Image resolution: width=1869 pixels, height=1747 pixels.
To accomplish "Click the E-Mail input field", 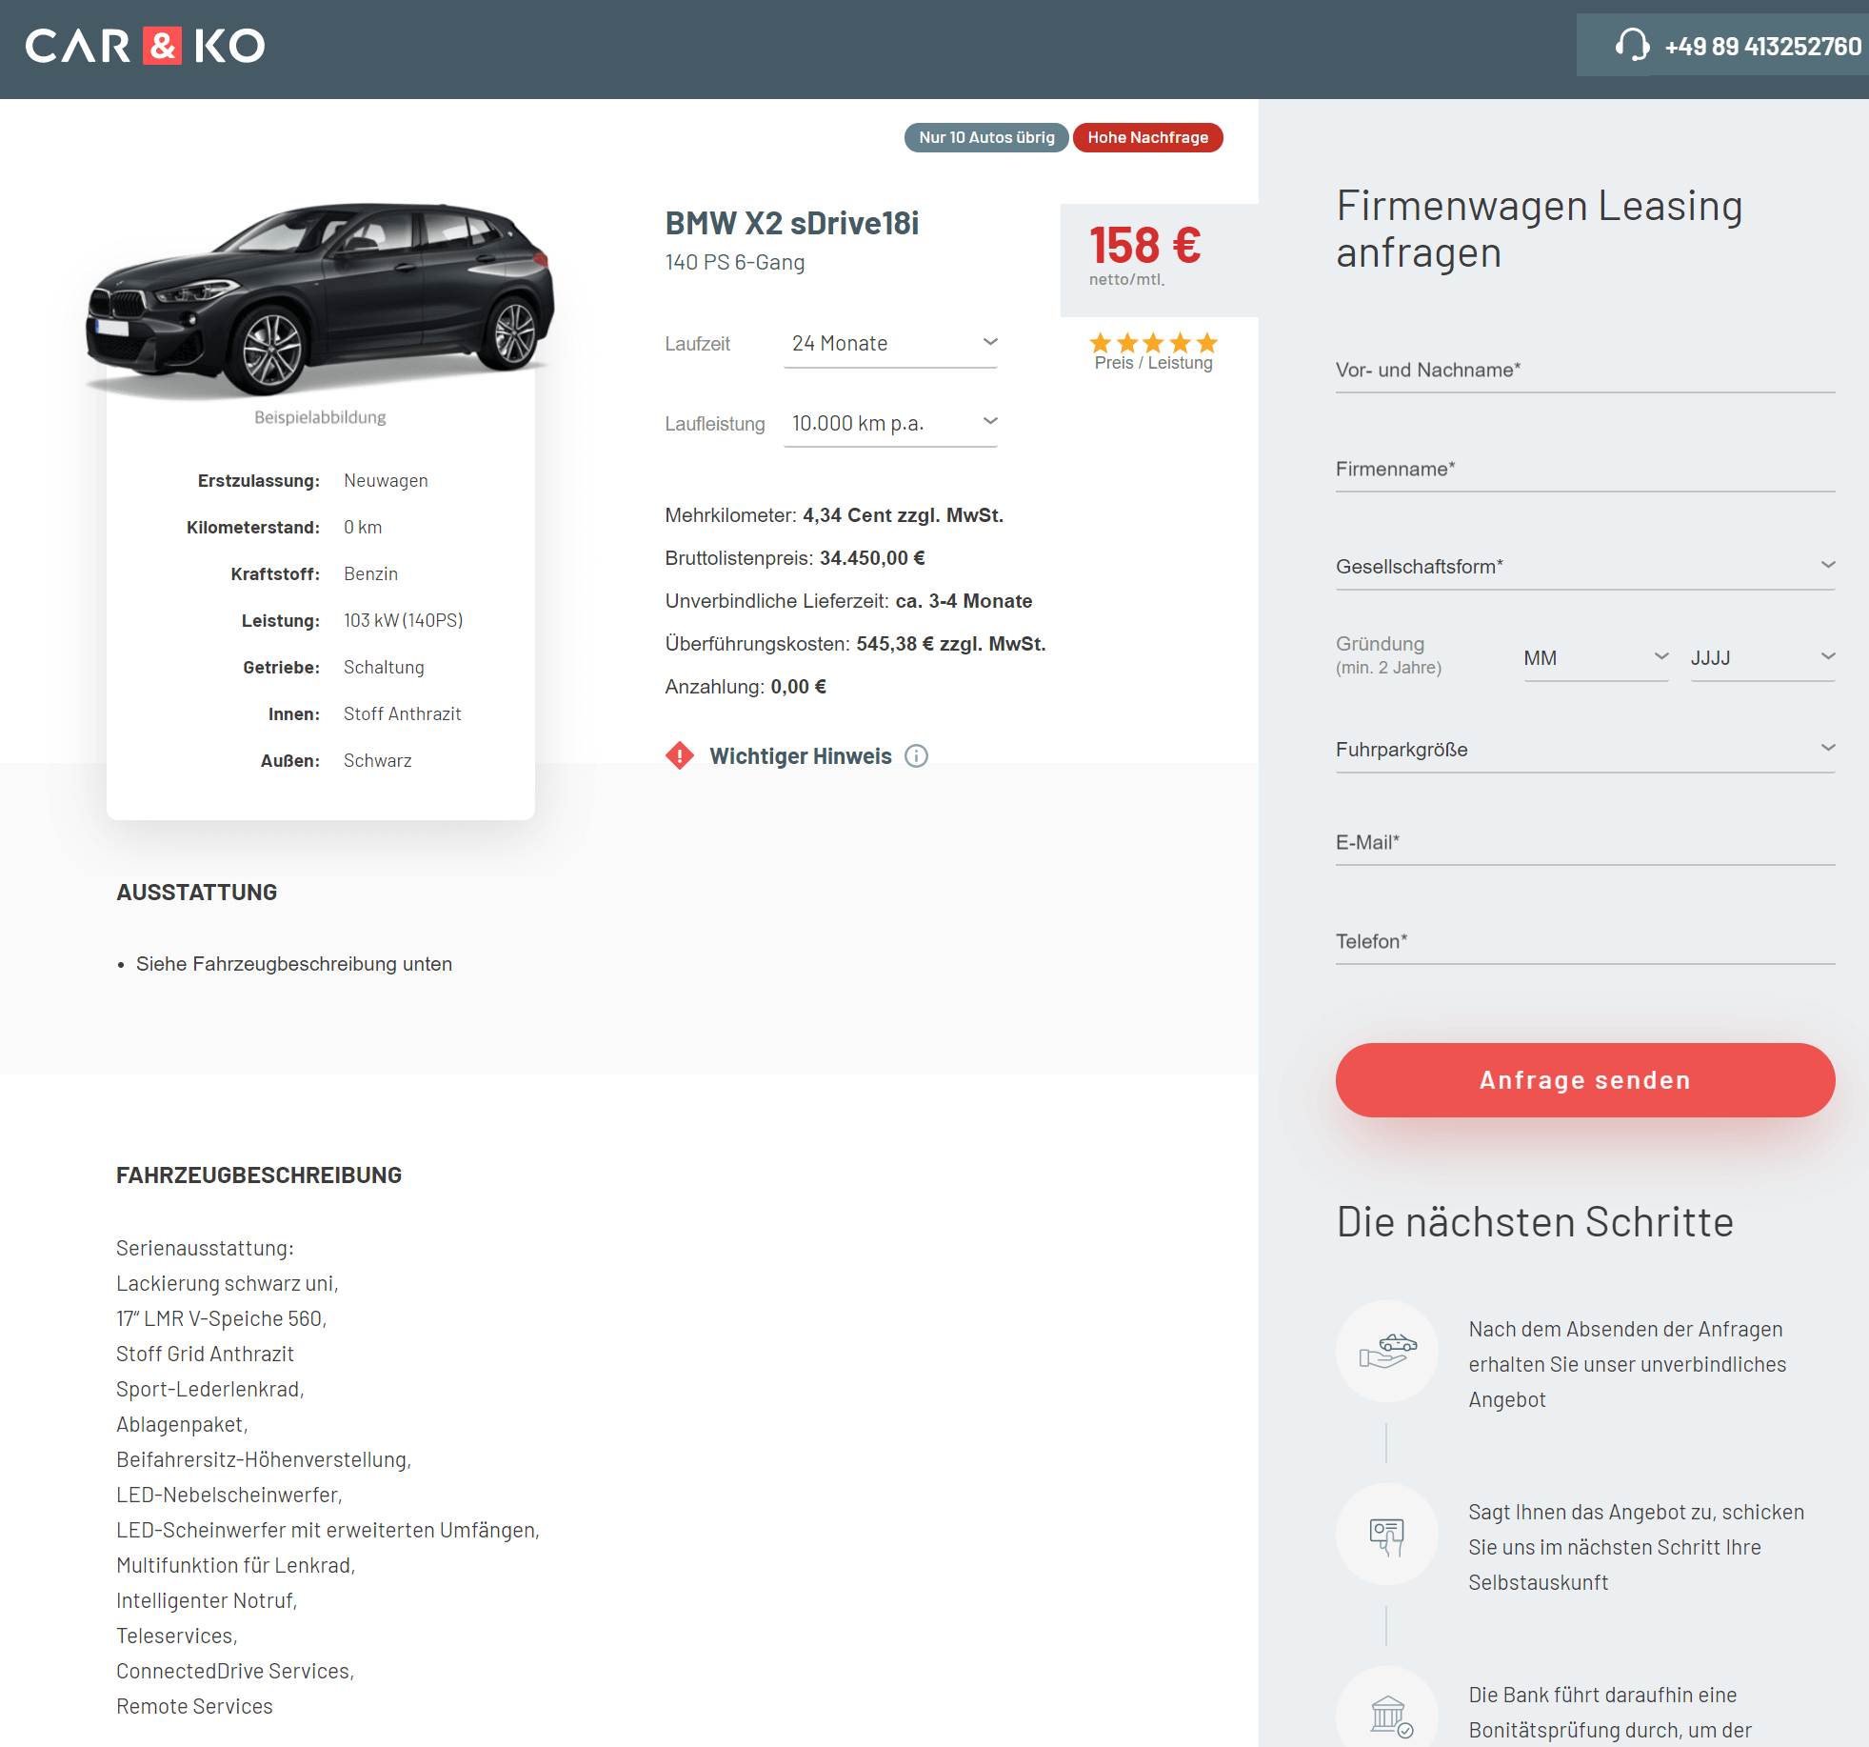I will click(x=1585, y=843).
